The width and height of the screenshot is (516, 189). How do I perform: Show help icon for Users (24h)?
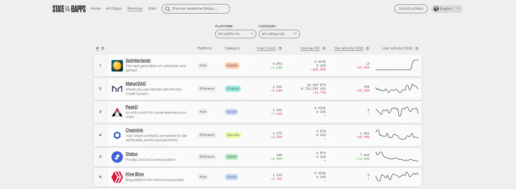click(x=280, y=49)
